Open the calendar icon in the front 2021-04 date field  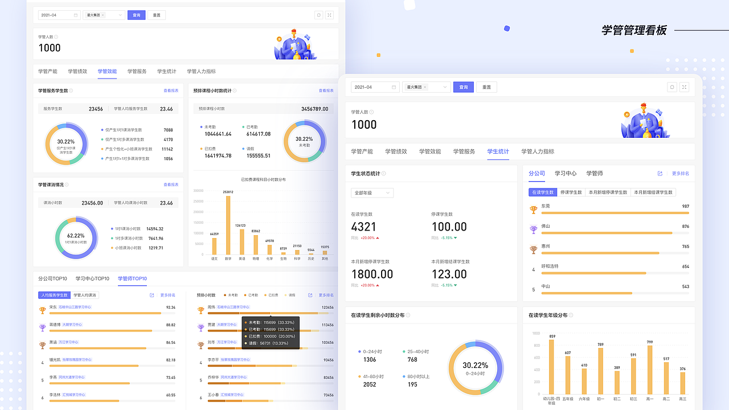(x=394, y=87)
